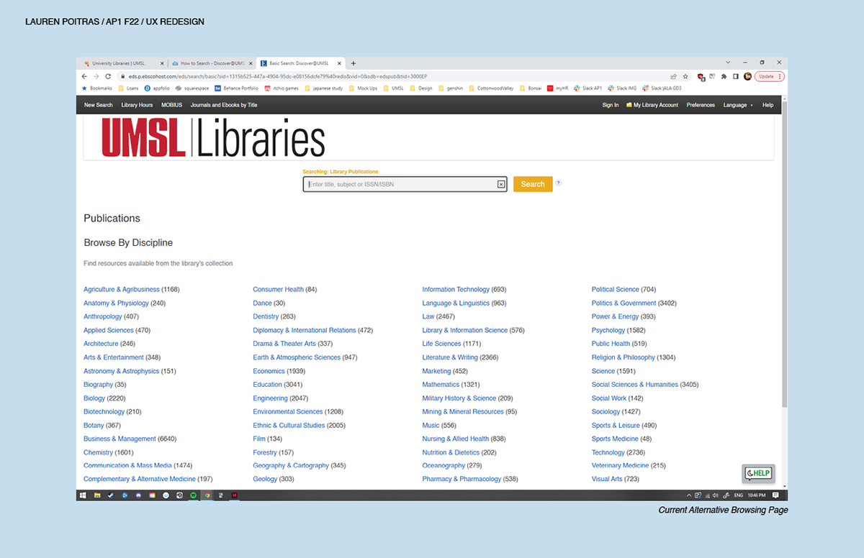Open the Loans bookmark folder

point(128,88)
